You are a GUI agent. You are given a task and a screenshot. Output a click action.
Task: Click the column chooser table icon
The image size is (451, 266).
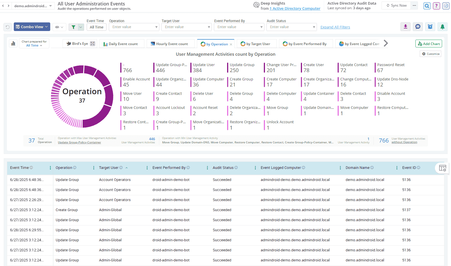442,168
